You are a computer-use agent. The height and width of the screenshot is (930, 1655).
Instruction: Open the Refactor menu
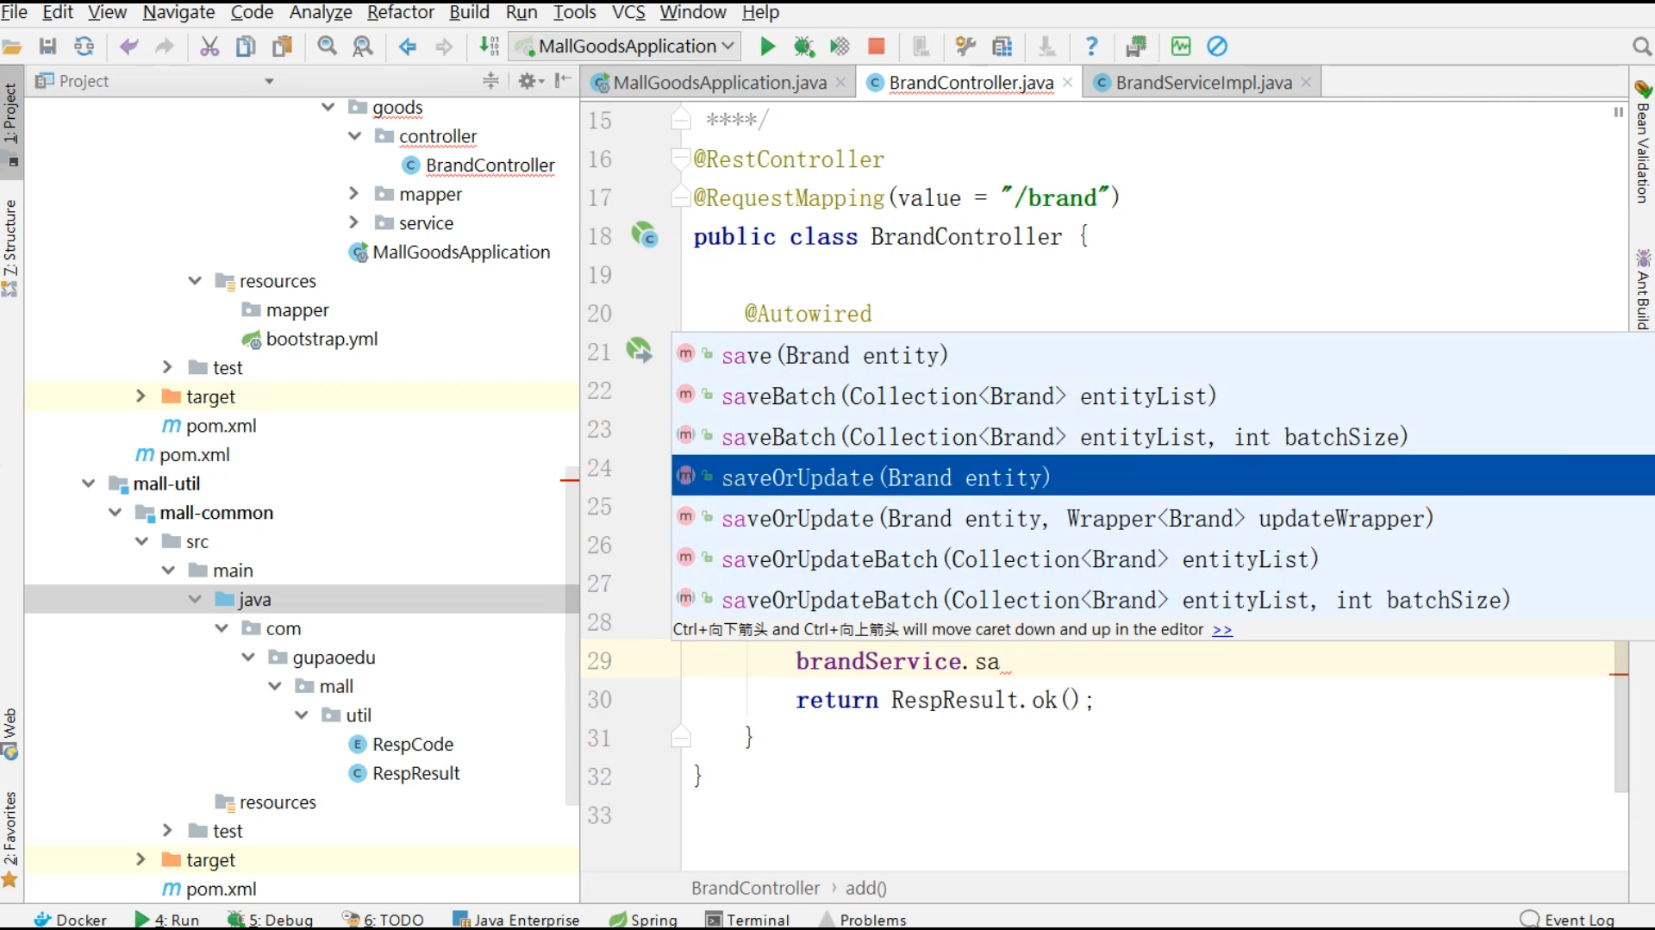point(400,12)
